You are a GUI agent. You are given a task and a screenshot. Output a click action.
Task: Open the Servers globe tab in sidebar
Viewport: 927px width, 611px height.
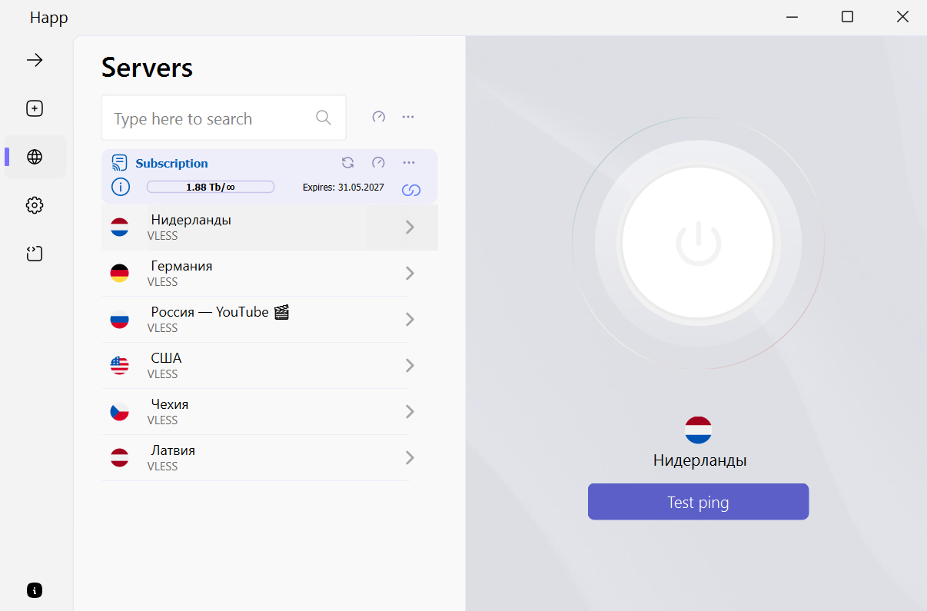pos(35,157)
